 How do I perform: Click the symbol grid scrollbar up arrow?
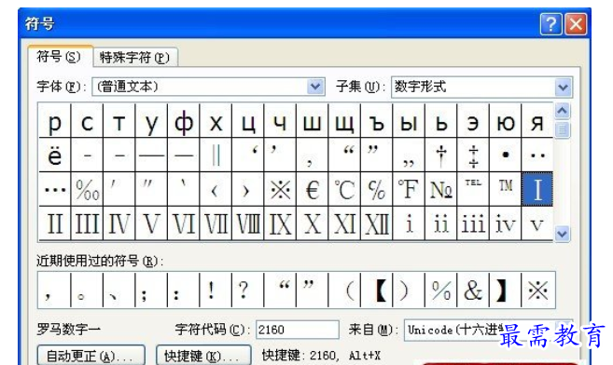click(x=563, y=111)
